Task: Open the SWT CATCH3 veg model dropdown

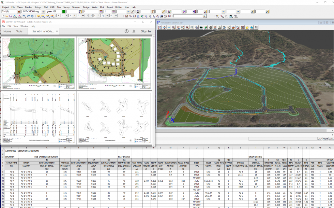Action: [43, 11]
